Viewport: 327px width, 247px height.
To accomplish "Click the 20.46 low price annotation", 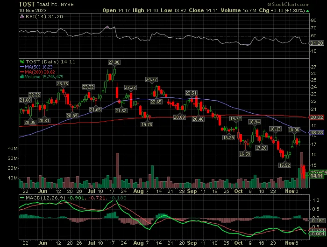I will coord(198,119).
